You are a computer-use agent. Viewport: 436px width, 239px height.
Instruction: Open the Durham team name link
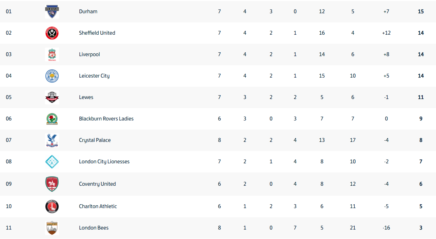tap(88, 11)
